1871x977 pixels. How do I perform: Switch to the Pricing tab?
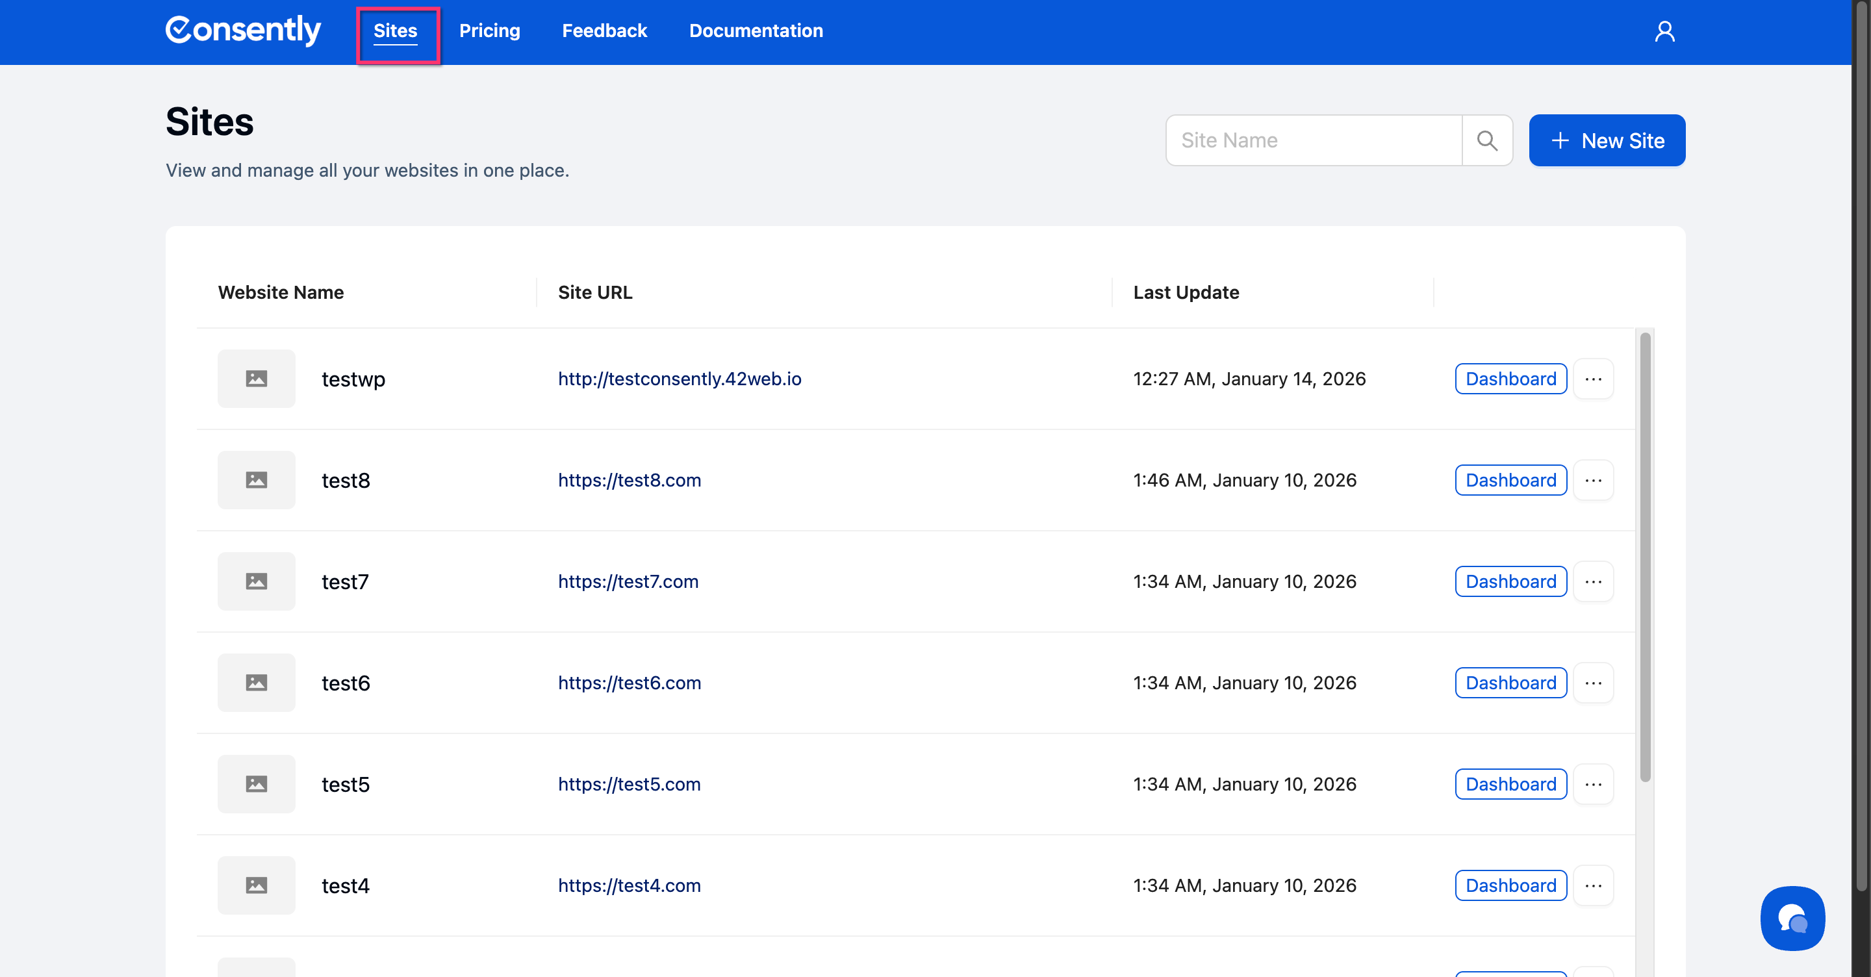point(490,31)
